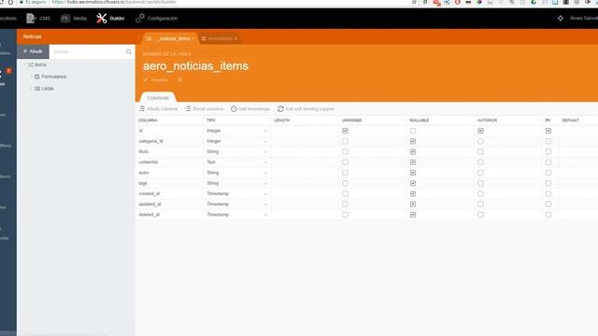Close the noticias_items tab

(193, 39)
